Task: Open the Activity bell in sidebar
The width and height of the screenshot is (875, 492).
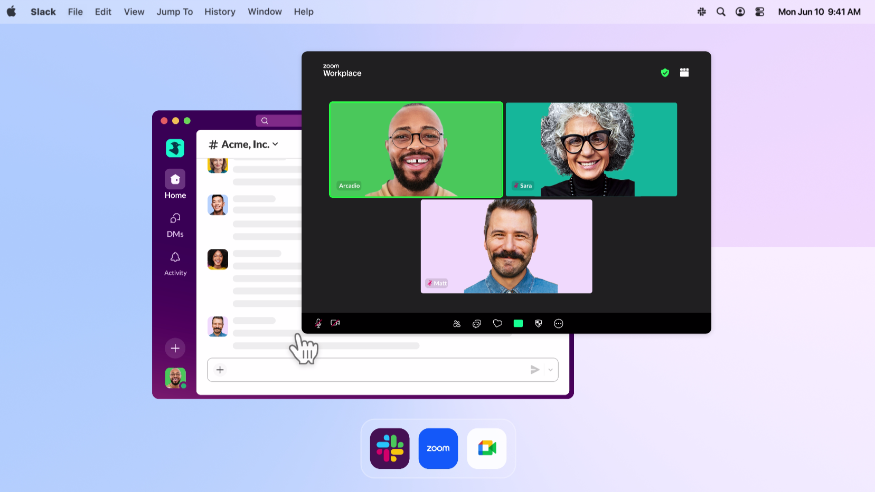Action: (175, 263)
